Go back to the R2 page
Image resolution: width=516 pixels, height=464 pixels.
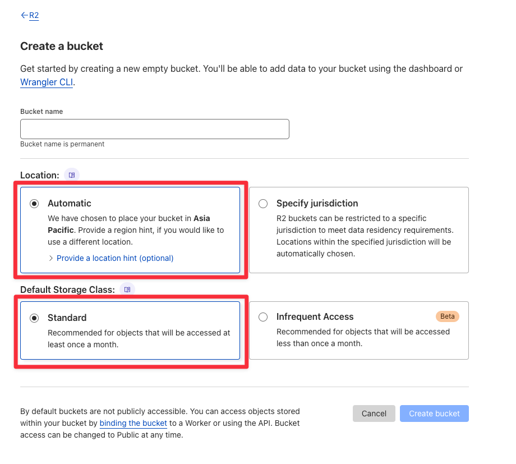click(x=34, y=16)
